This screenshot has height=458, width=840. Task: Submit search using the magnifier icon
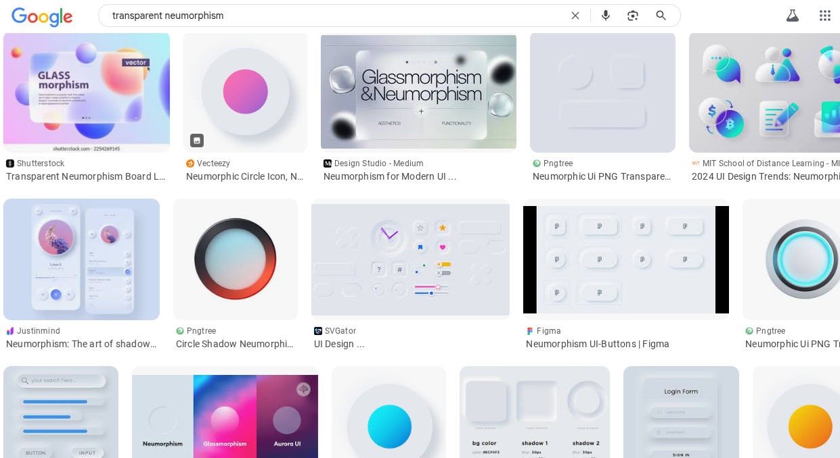coord(661,16)
